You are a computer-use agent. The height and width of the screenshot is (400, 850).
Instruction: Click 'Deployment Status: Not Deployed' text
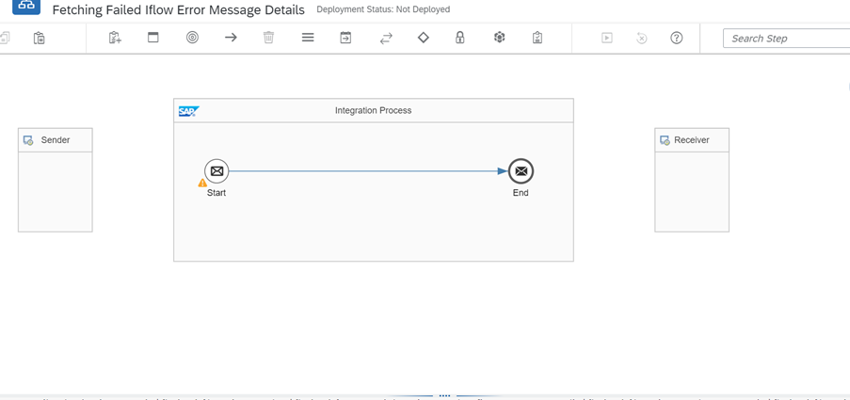tap(383, 9)
